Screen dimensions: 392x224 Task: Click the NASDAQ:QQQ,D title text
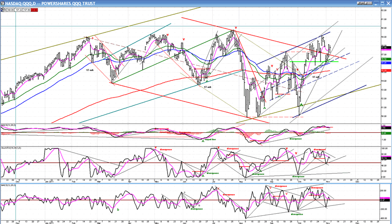pos(20,3)
